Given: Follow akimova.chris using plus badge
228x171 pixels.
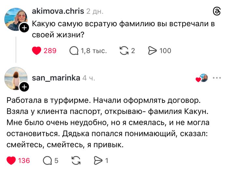Looking at the screenshot, I should (x=24, y=28).
